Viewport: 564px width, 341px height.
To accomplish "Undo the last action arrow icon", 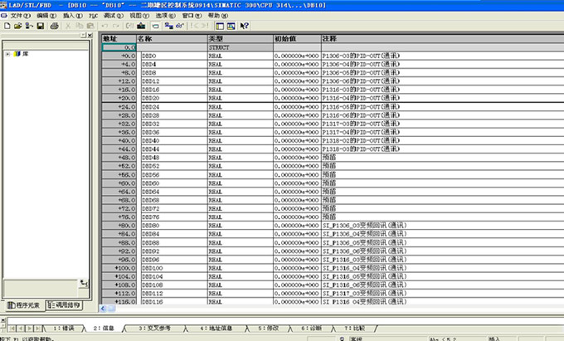I will click(x=105, y=26).
